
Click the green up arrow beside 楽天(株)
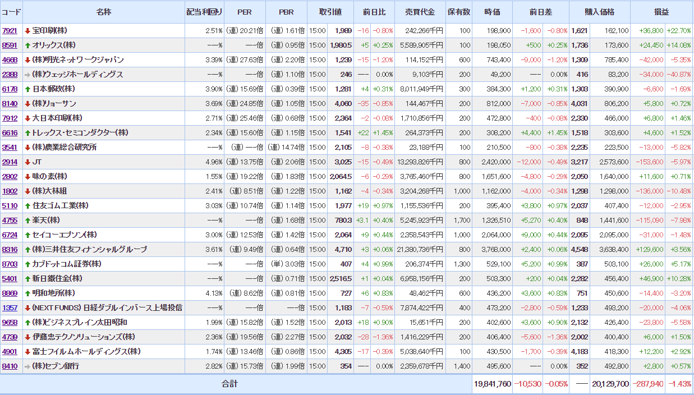point(27,220)
